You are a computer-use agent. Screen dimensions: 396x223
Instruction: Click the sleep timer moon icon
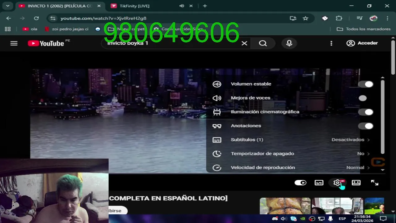(217, 154)
